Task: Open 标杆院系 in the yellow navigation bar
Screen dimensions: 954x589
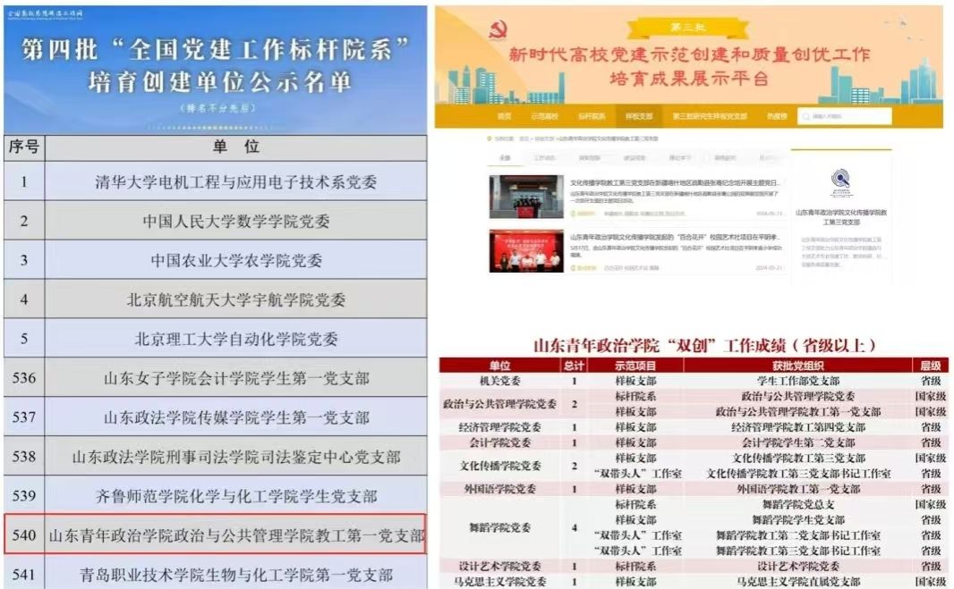Action: (592, 116)
